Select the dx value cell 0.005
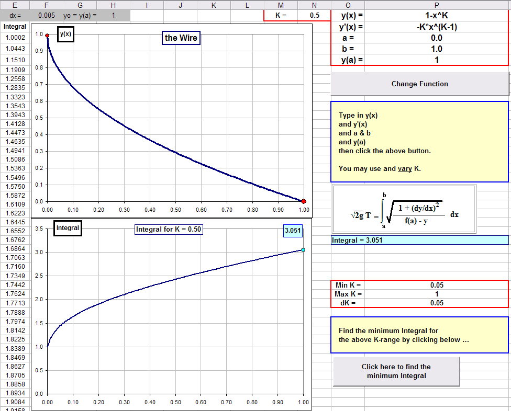 pos(46,15)
